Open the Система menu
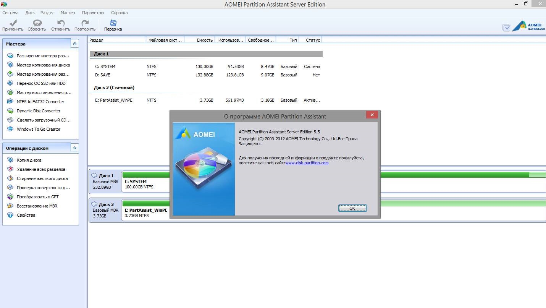 (10, 13)
